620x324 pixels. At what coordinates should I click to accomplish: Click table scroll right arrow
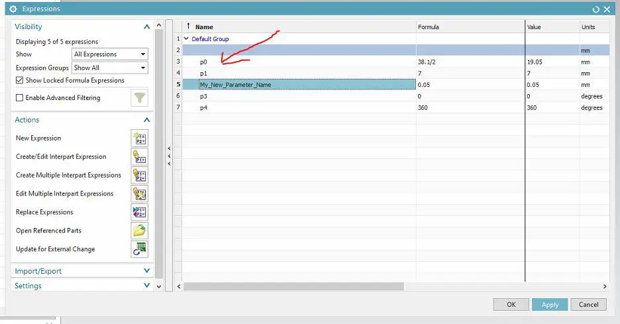pyautogui.click(x=605, y=286)
